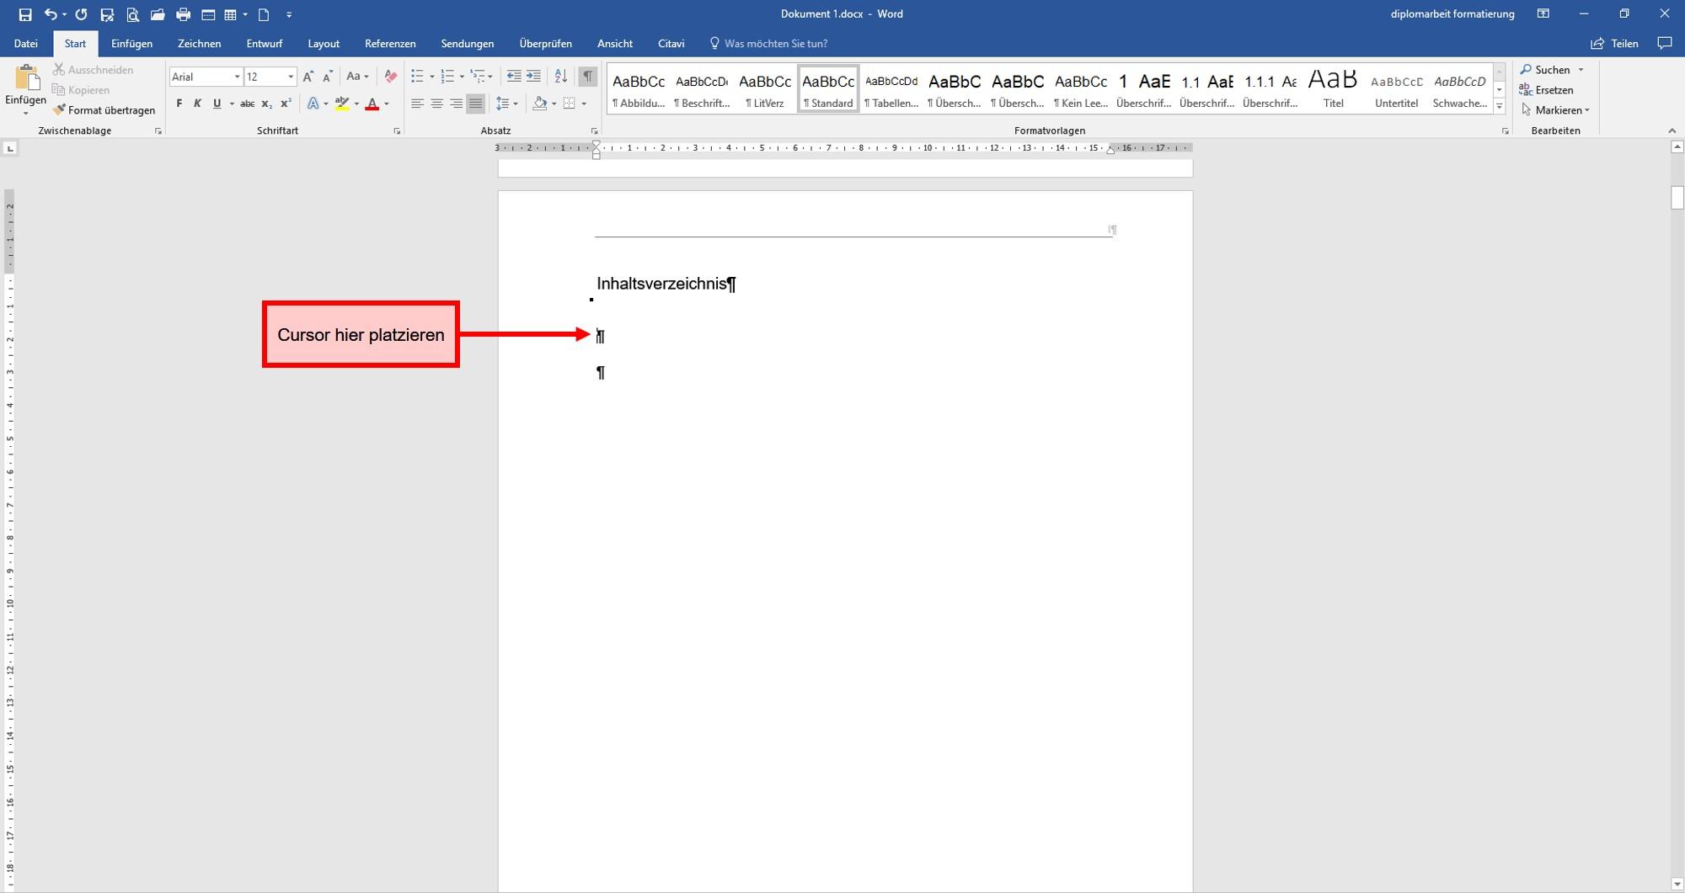This screenshot has width=1685, height=893.
Task: Open the comments speech bubble icon
Action: [1664, 44]
